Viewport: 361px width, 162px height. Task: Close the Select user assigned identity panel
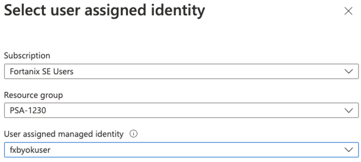tap(348, 11)
